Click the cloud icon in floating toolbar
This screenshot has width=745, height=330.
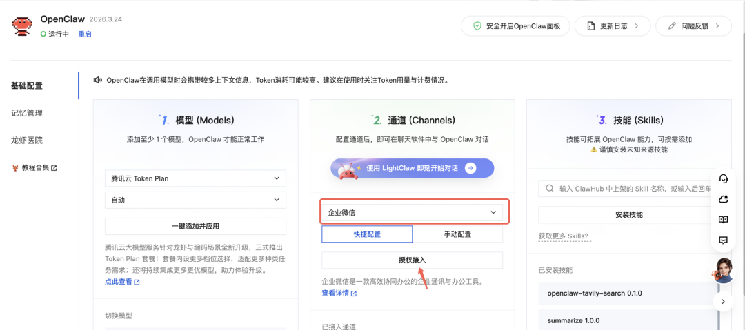[723, 199]
